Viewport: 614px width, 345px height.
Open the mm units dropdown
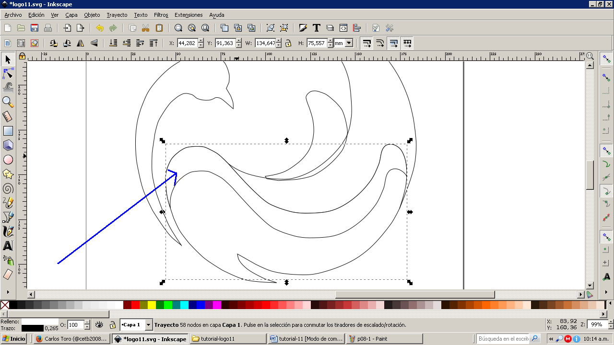click(349, 43)
